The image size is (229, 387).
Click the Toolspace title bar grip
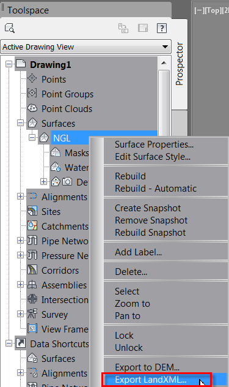pos(2,7)
